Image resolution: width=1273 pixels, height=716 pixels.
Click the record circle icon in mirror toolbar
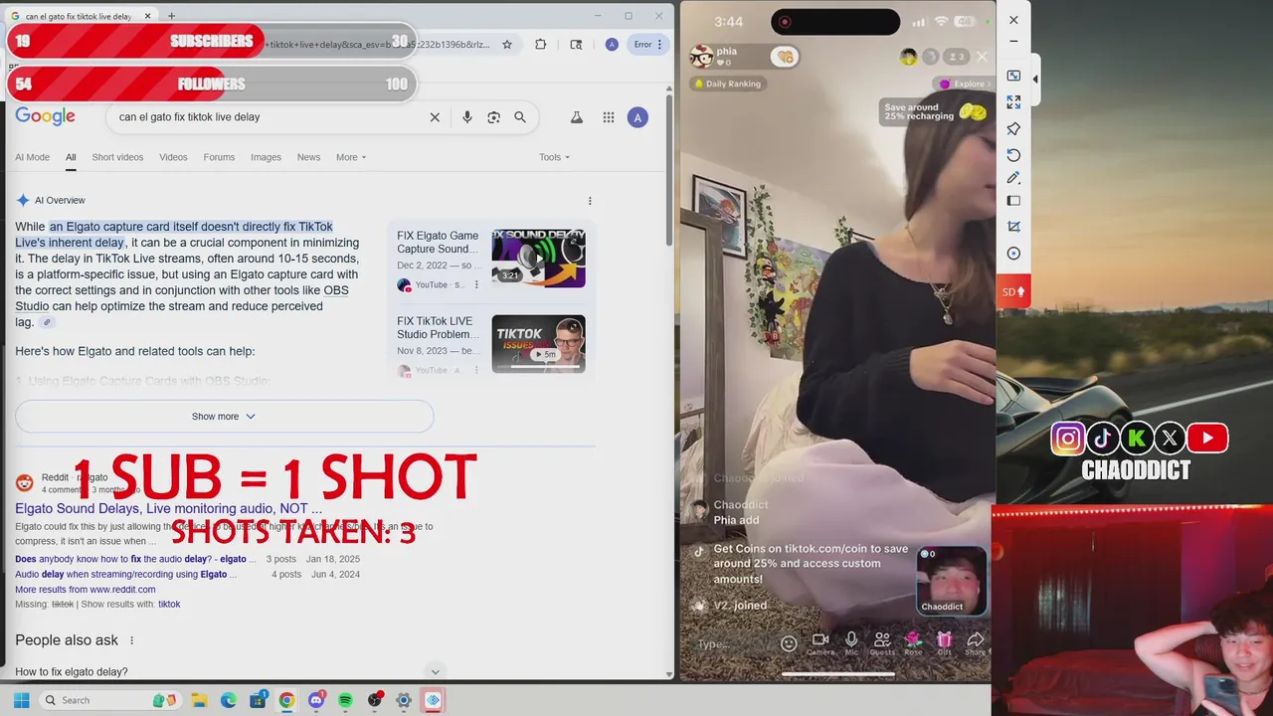1013,254
